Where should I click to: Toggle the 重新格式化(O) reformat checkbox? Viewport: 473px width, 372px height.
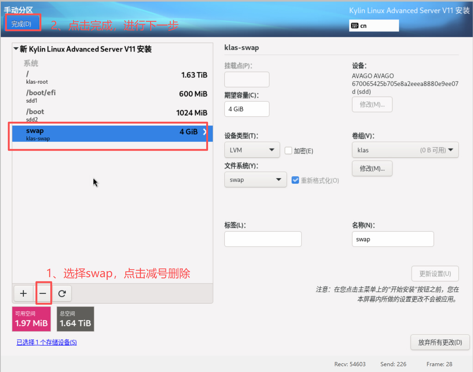[295, 180]
